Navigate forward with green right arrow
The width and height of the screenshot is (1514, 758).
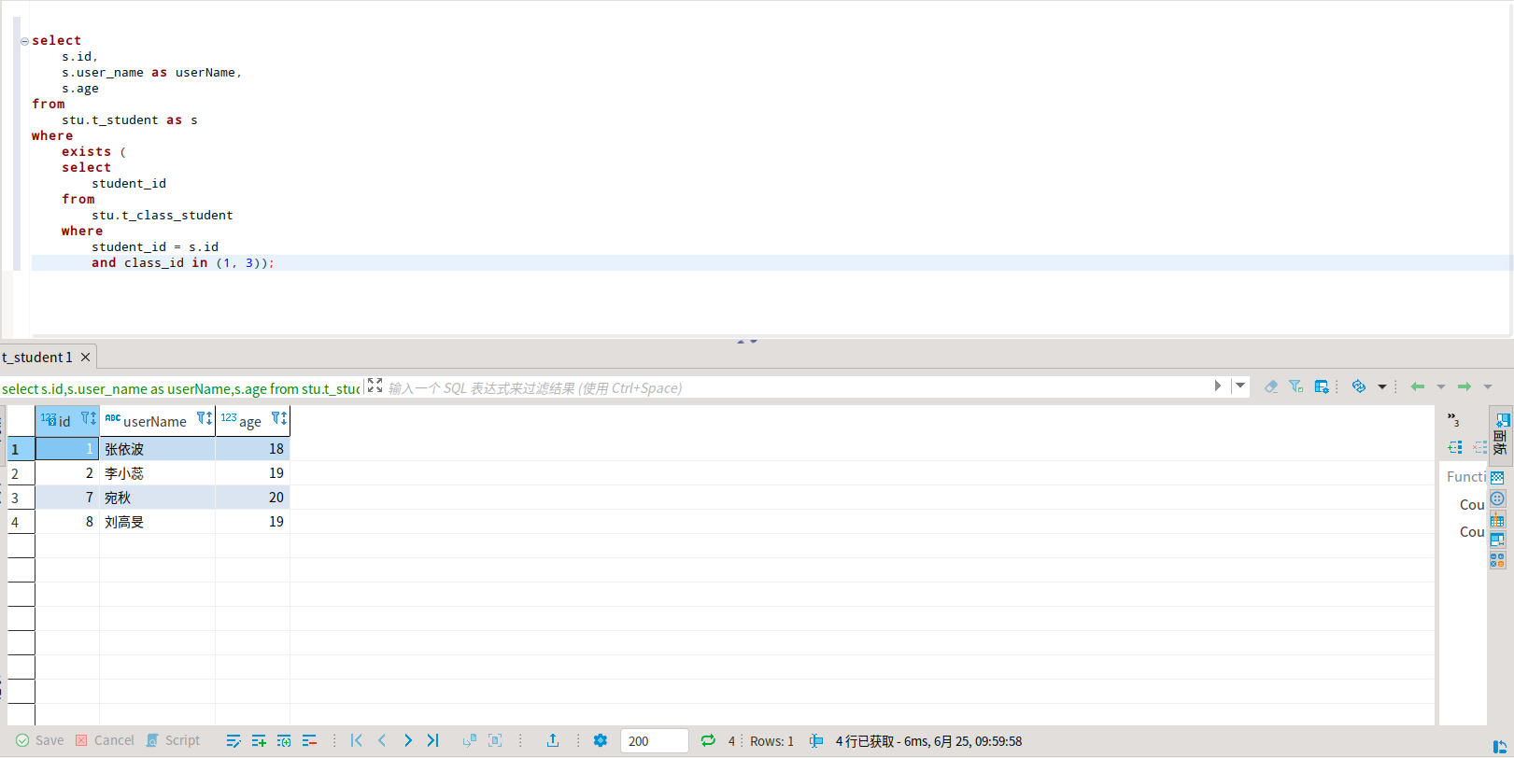1464,386
